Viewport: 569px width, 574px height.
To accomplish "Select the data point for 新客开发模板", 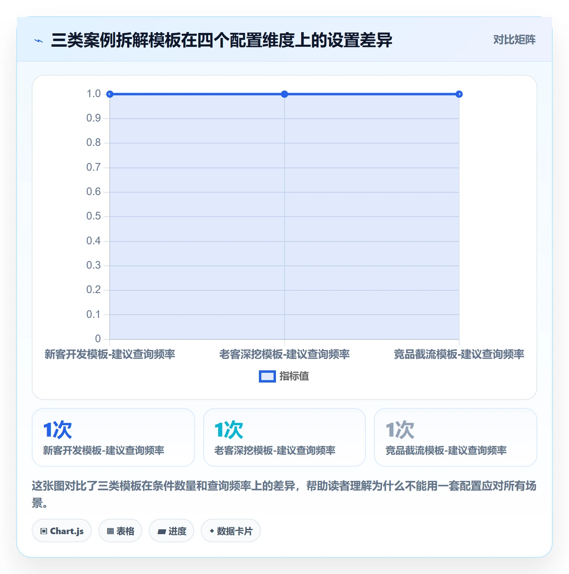I will 110,94.
